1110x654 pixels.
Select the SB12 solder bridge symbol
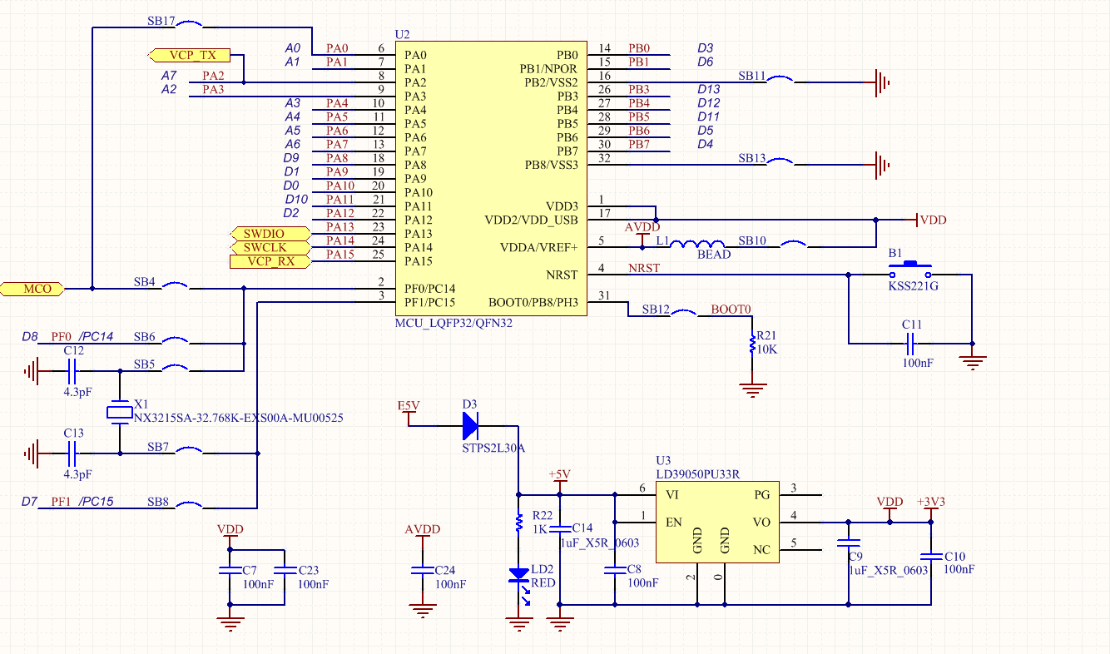tap(684, 315)
